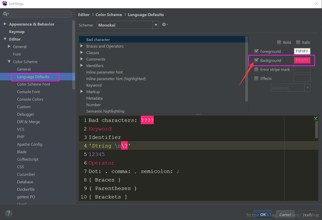Viewport: 322px width, 220px height.
Task: Click the OK button
Action: tap(263, 214)
